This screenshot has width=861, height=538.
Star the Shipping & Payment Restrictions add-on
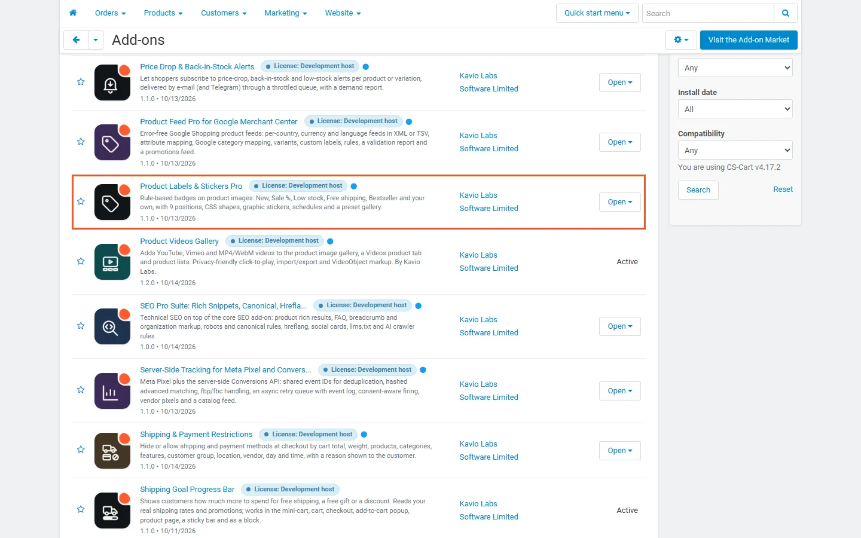[x=81, y=450]
